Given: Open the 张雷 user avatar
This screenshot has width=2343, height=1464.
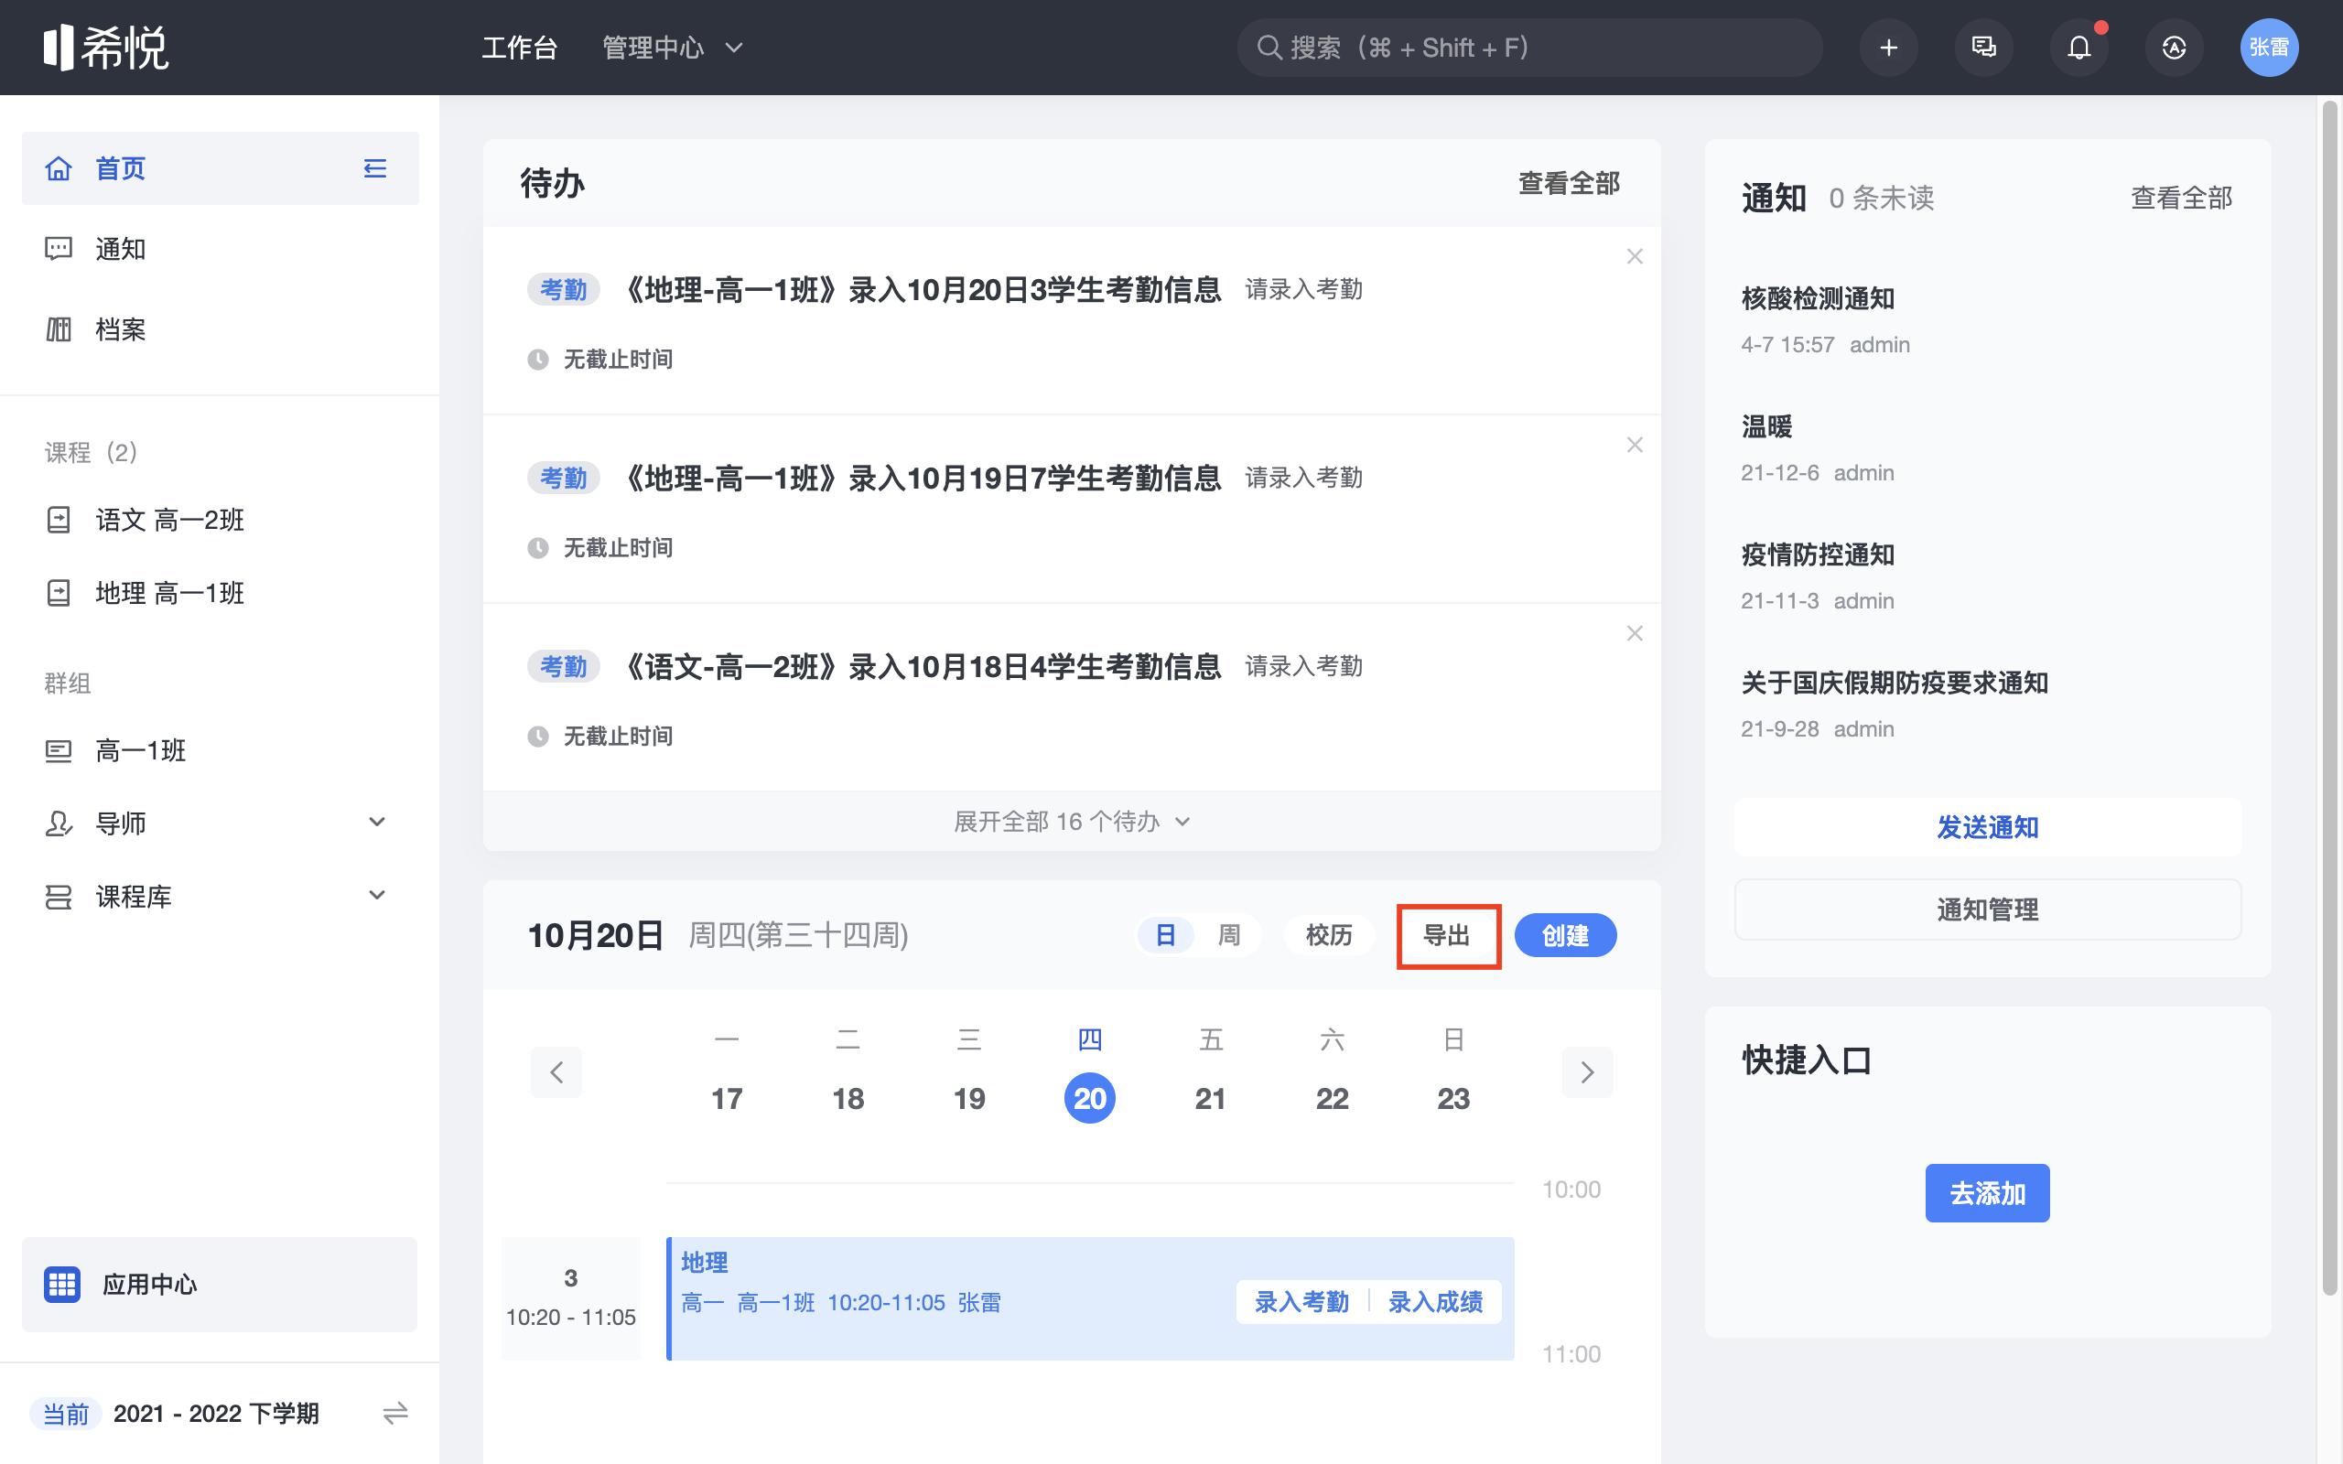Looking at the screenshot, I should (x=2269, y=48).
